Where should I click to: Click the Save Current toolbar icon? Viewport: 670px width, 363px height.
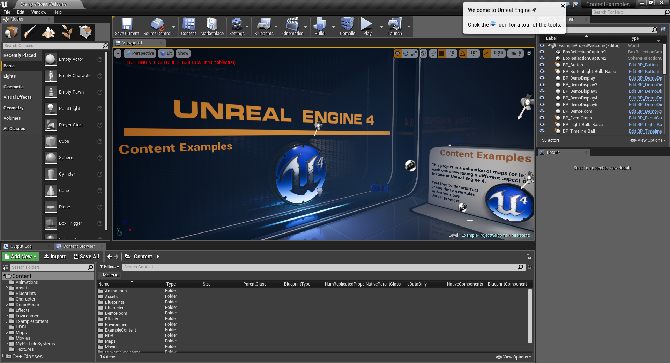pyautogui.click(x=127, y=27)
